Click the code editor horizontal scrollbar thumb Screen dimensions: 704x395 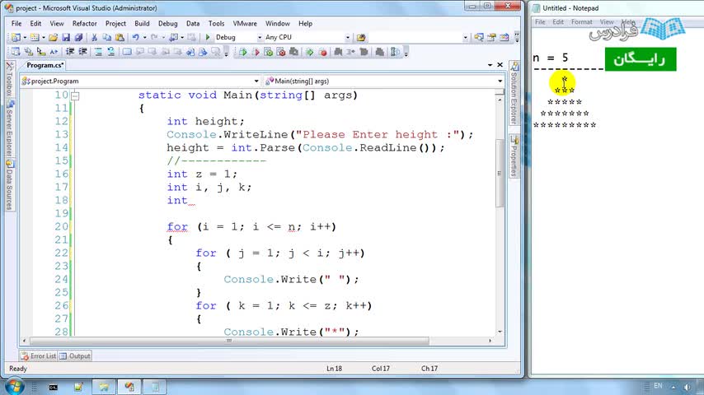coord(229,342)
